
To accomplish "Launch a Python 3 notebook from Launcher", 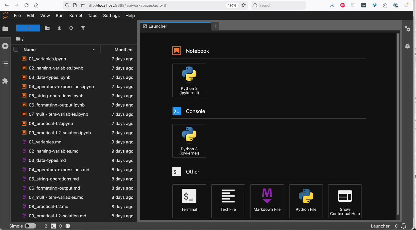I will (189, 80).
